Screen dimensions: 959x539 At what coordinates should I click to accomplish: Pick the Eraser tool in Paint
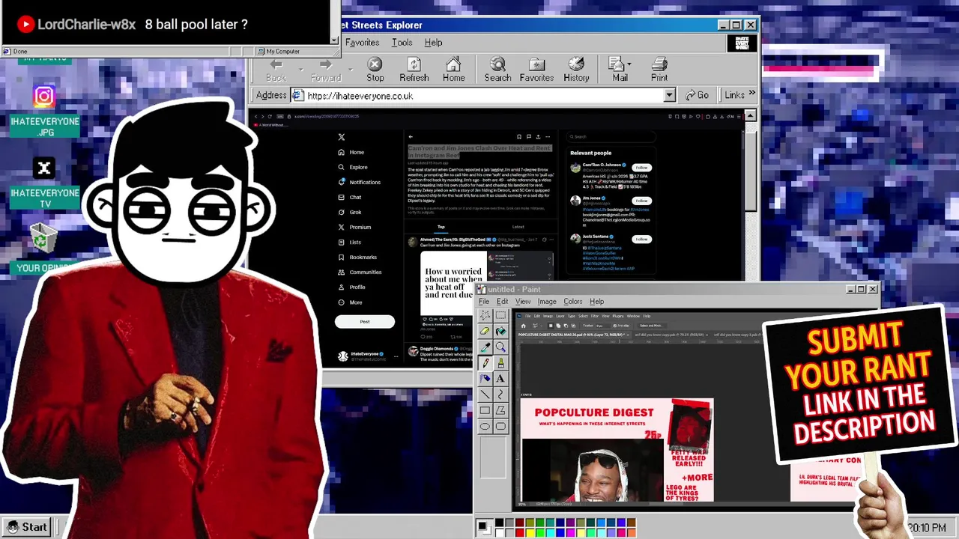pyautogui.click(x=485, y=331)
